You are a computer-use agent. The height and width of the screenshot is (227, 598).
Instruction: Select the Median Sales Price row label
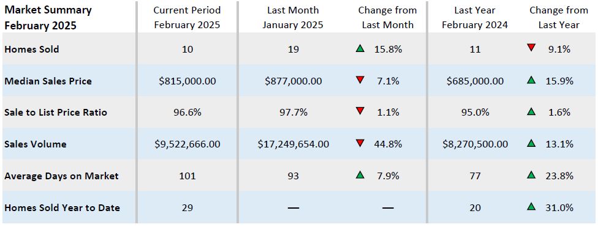click(48, 81)
